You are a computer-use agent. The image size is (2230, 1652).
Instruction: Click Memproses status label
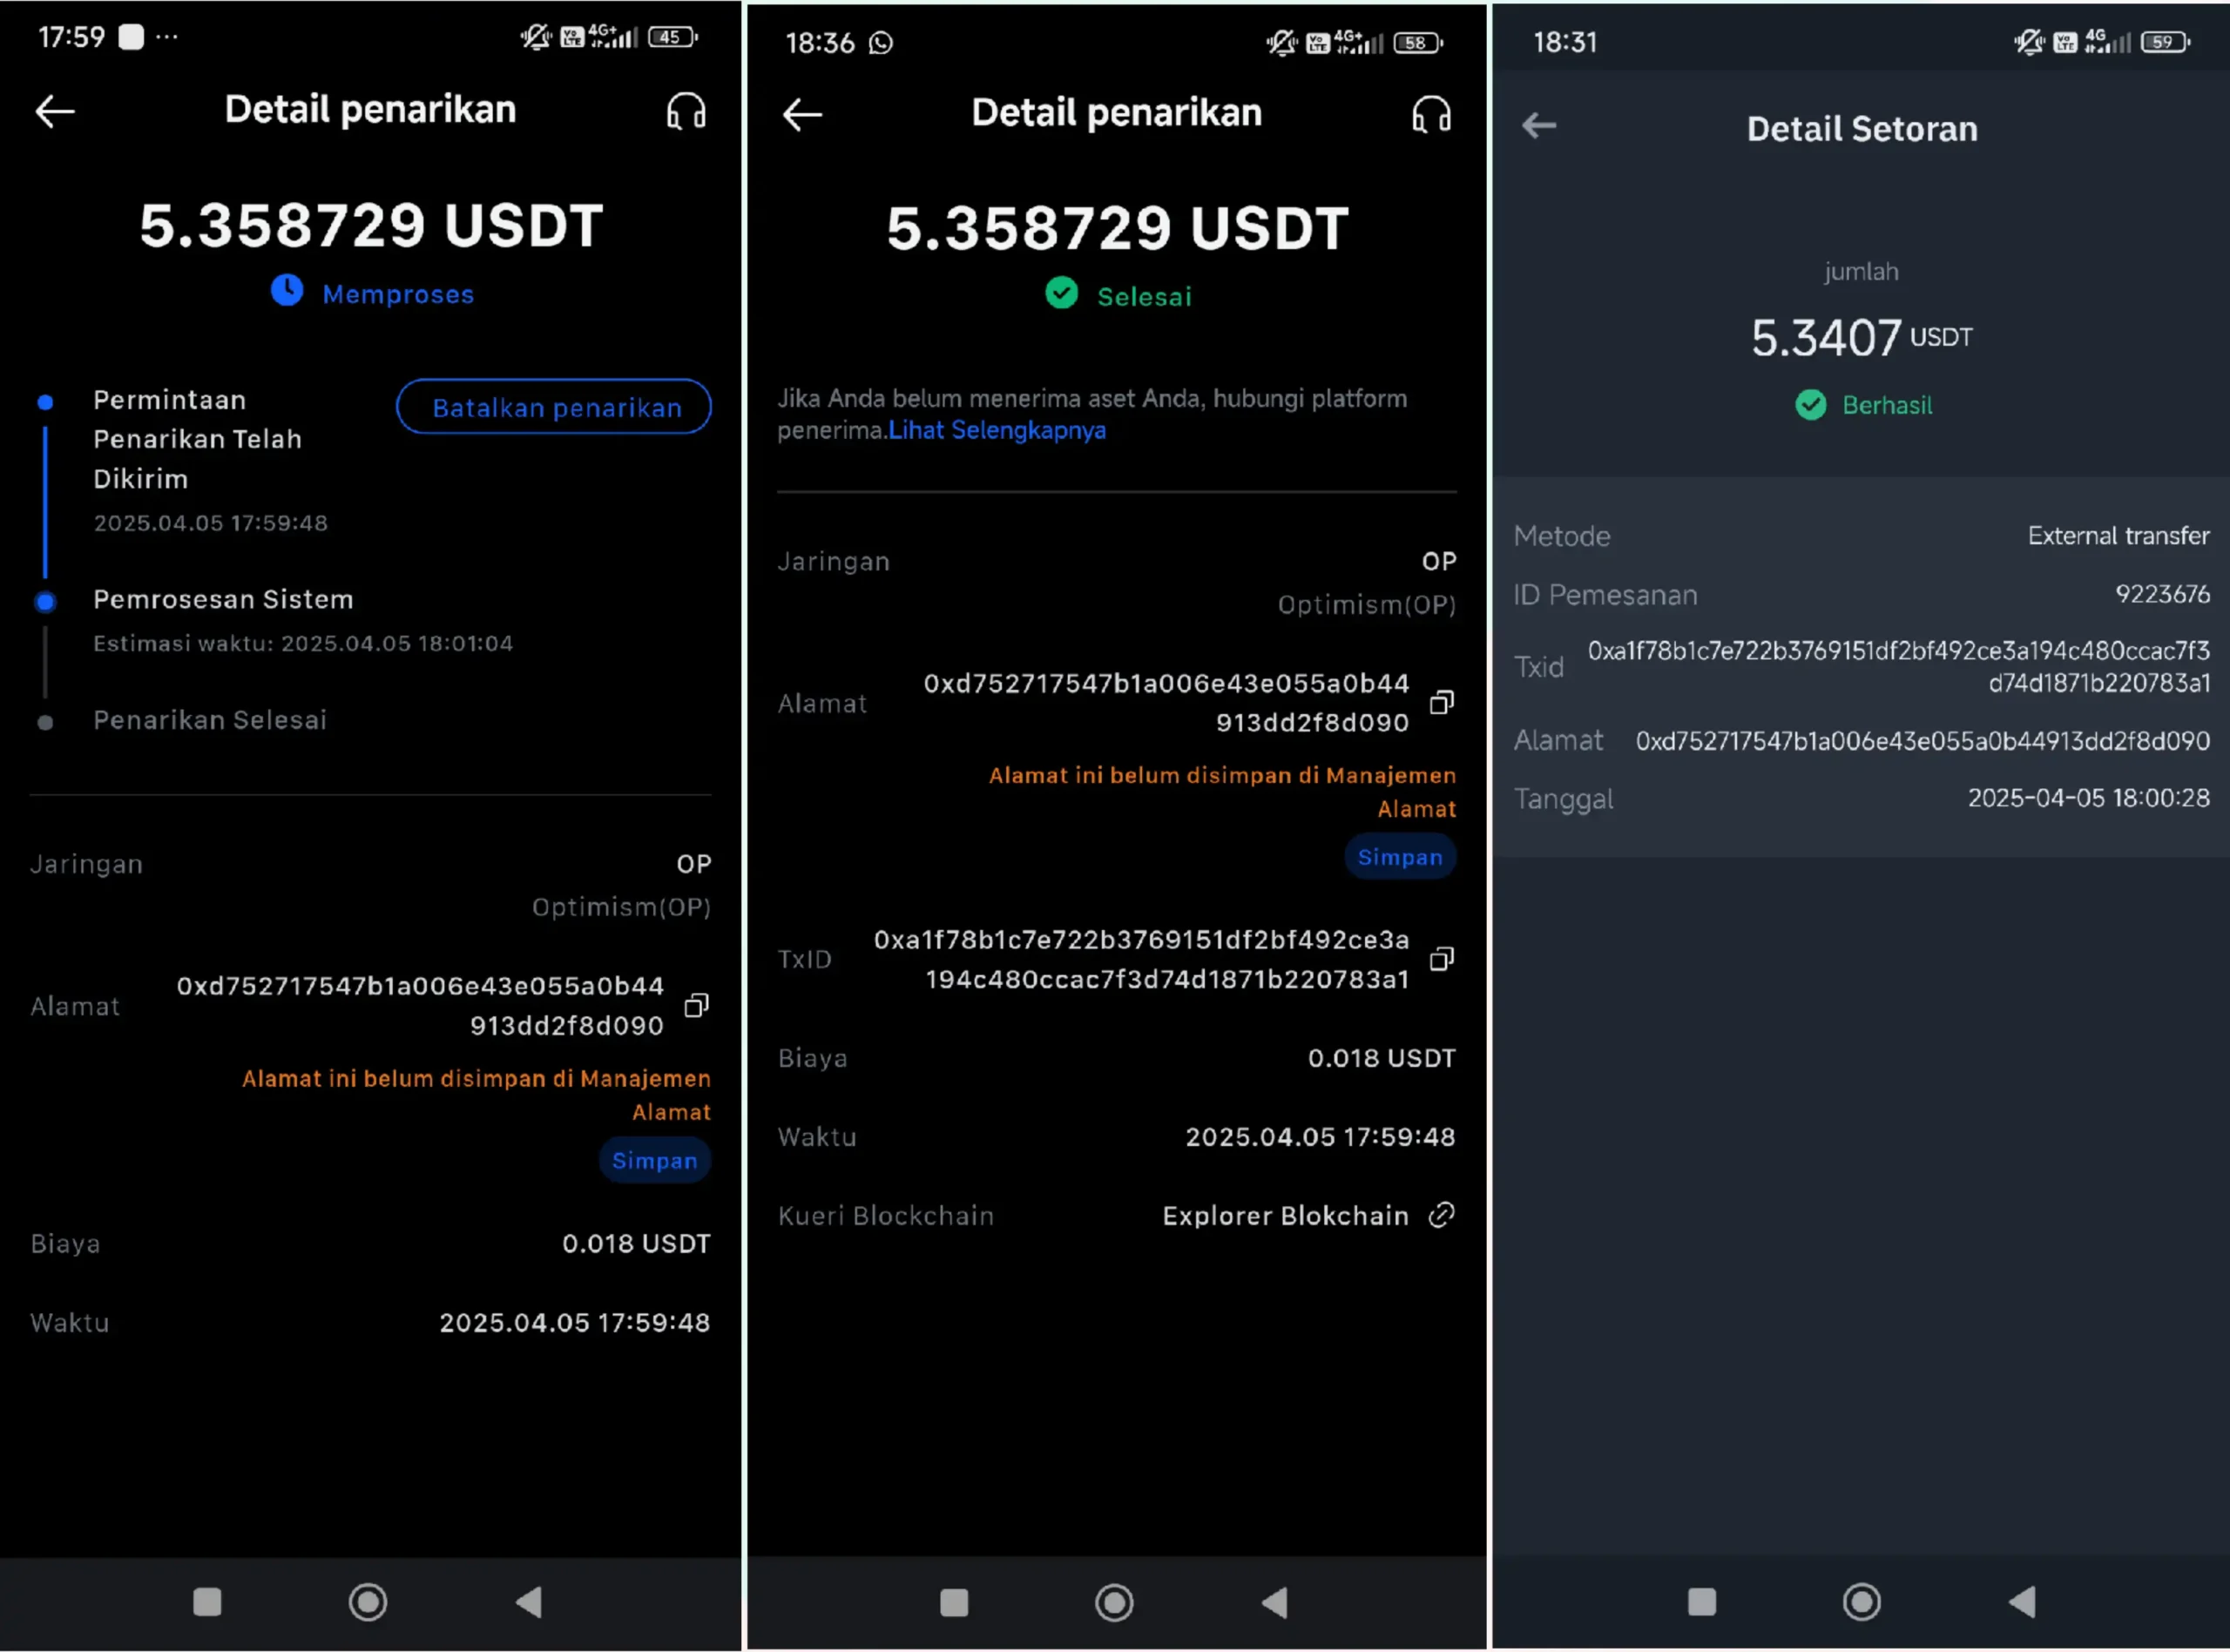tap(398, 295)
